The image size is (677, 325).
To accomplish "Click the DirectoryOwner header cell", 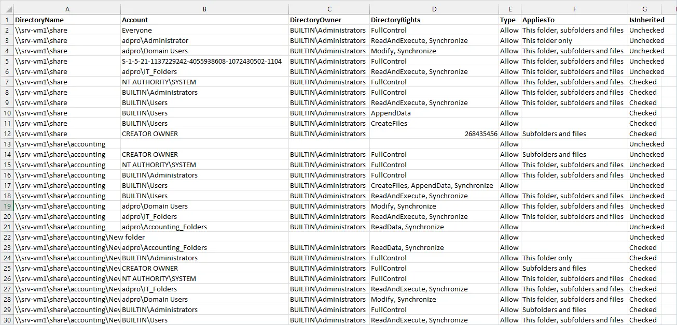I will pos(329,20).
